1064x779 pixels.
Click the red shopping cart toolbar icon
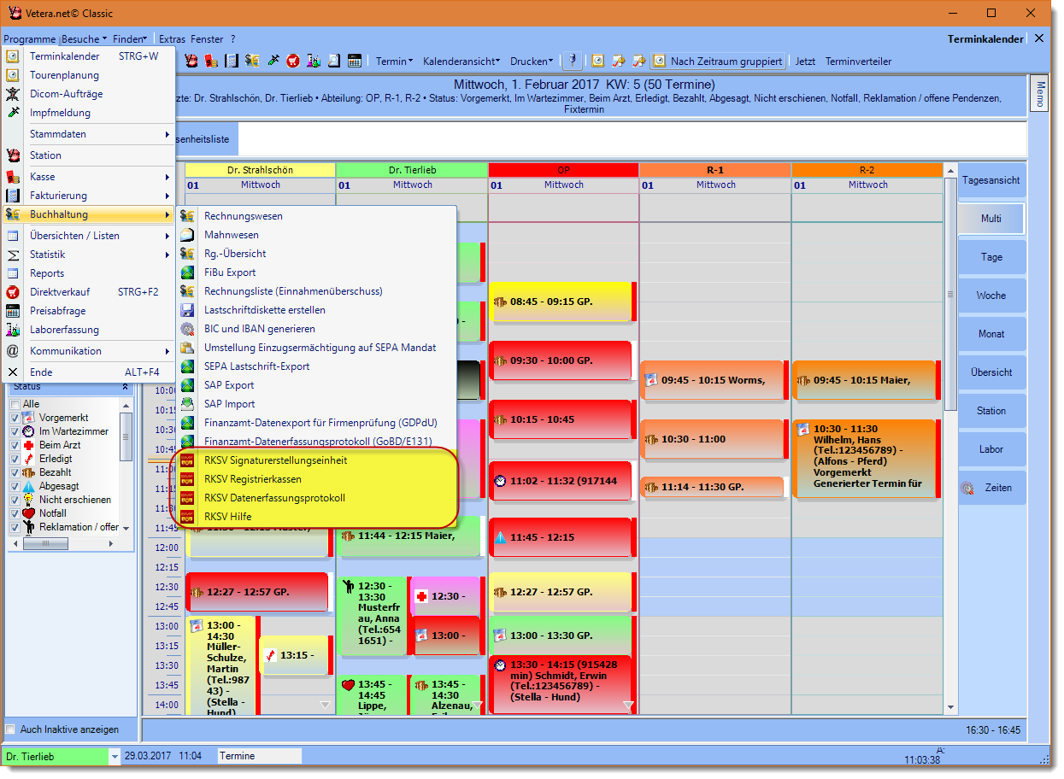[293, 61]
